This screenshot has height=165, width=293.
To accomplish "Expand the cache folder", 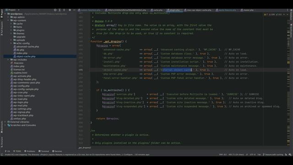I will pos(11,24).
